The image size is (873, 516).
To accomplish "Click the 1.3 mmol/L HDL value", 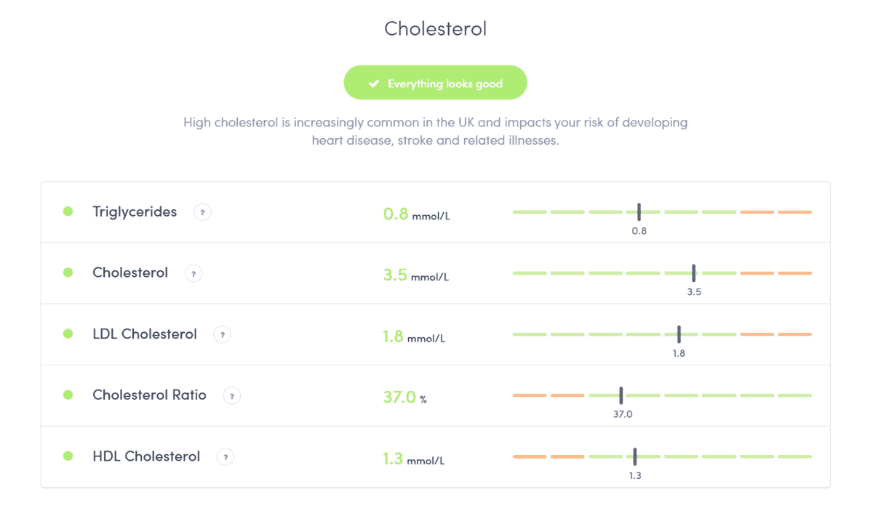I will (413, 459).
